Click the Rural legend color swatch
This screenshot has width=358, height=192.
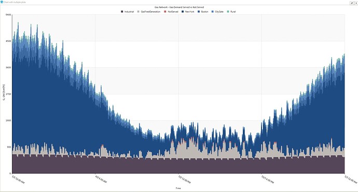tap(228, 11)
